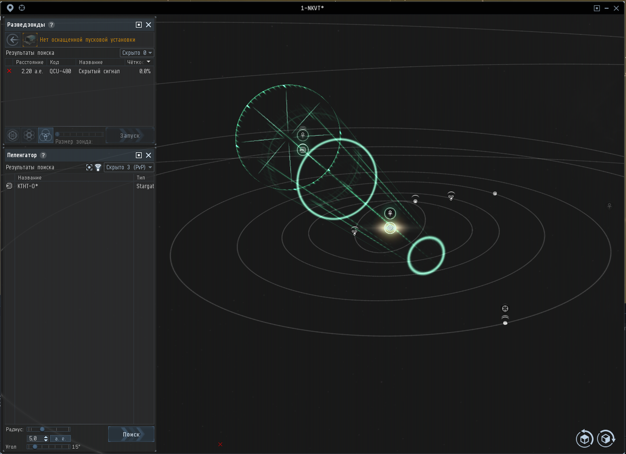The image size is (626, 454).
Task: Toggle window mode of the Пеленгатор panel
Action: tap(139, 155)
